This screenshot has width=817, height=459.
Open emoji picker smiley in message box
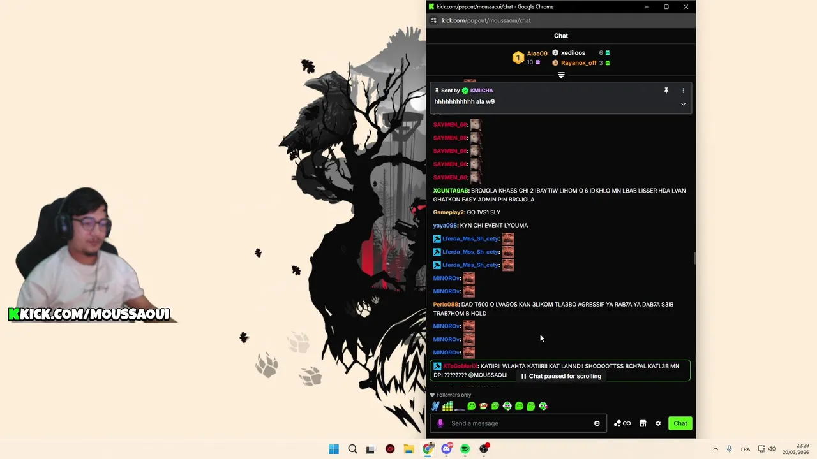[x=597, y=423]
